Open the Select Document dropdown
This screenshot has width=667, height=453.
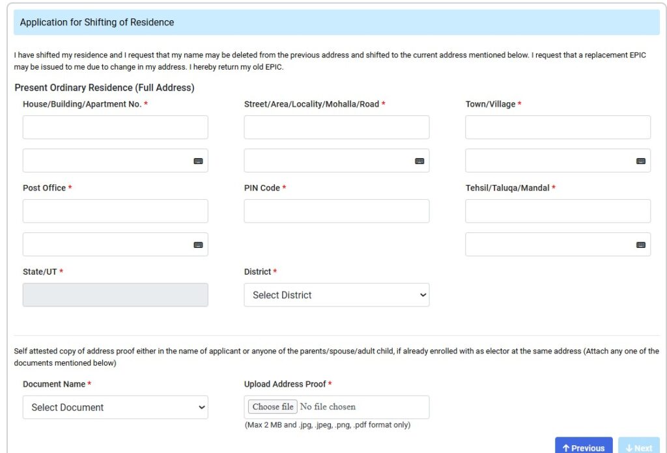click(115, 407)
